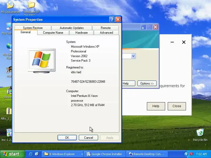Image resolution: width=211 pixels, height=158 pixels.
Task: Click the Microsoft Windows XP text
Action: (85, 47)
